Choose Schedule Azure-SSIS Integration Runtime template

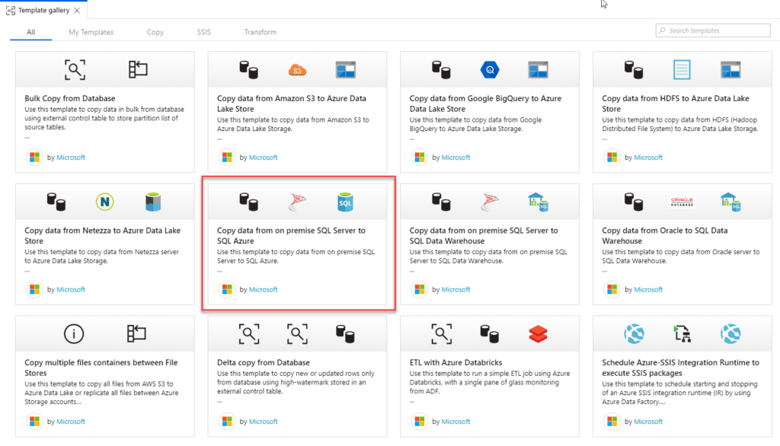(680, 368)
